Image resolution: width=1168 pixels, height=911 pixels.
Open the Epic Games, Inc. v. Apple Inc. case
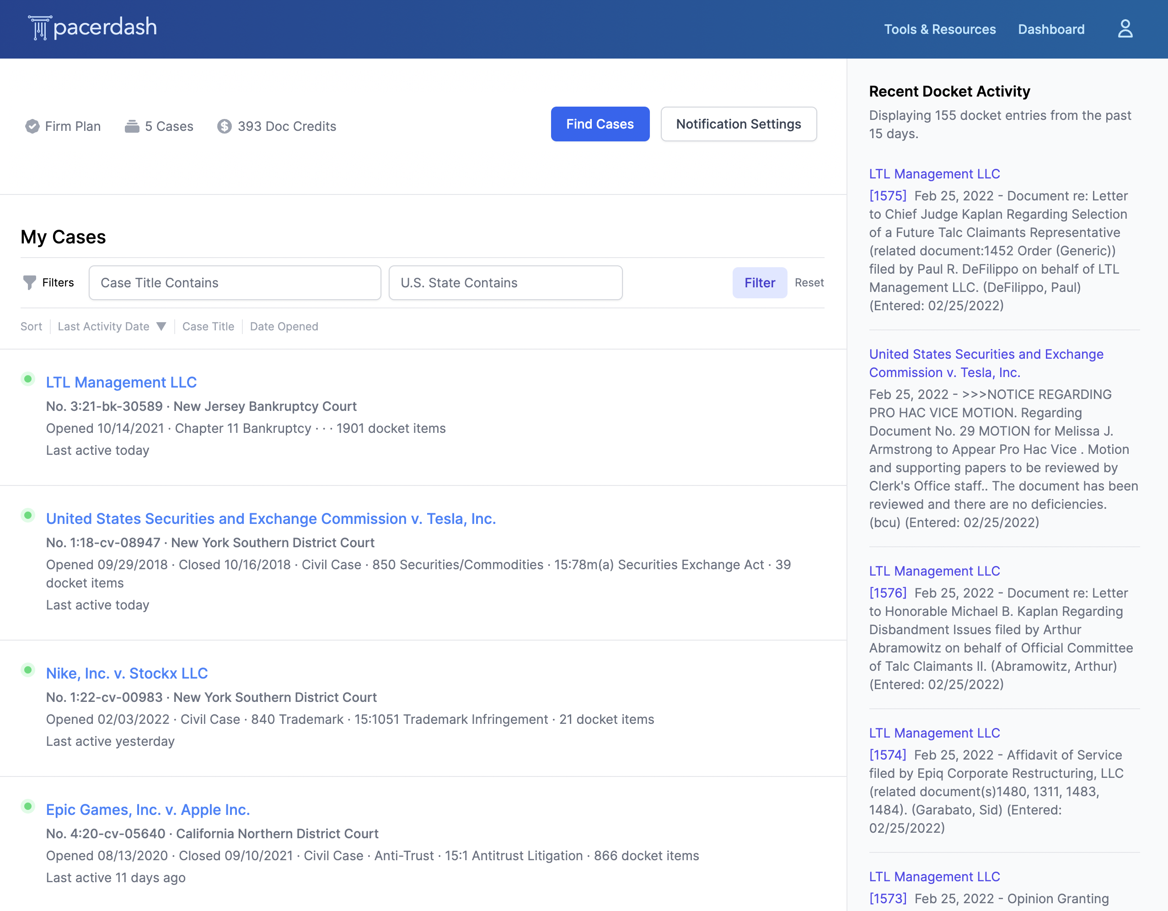[x=148, y=810]
